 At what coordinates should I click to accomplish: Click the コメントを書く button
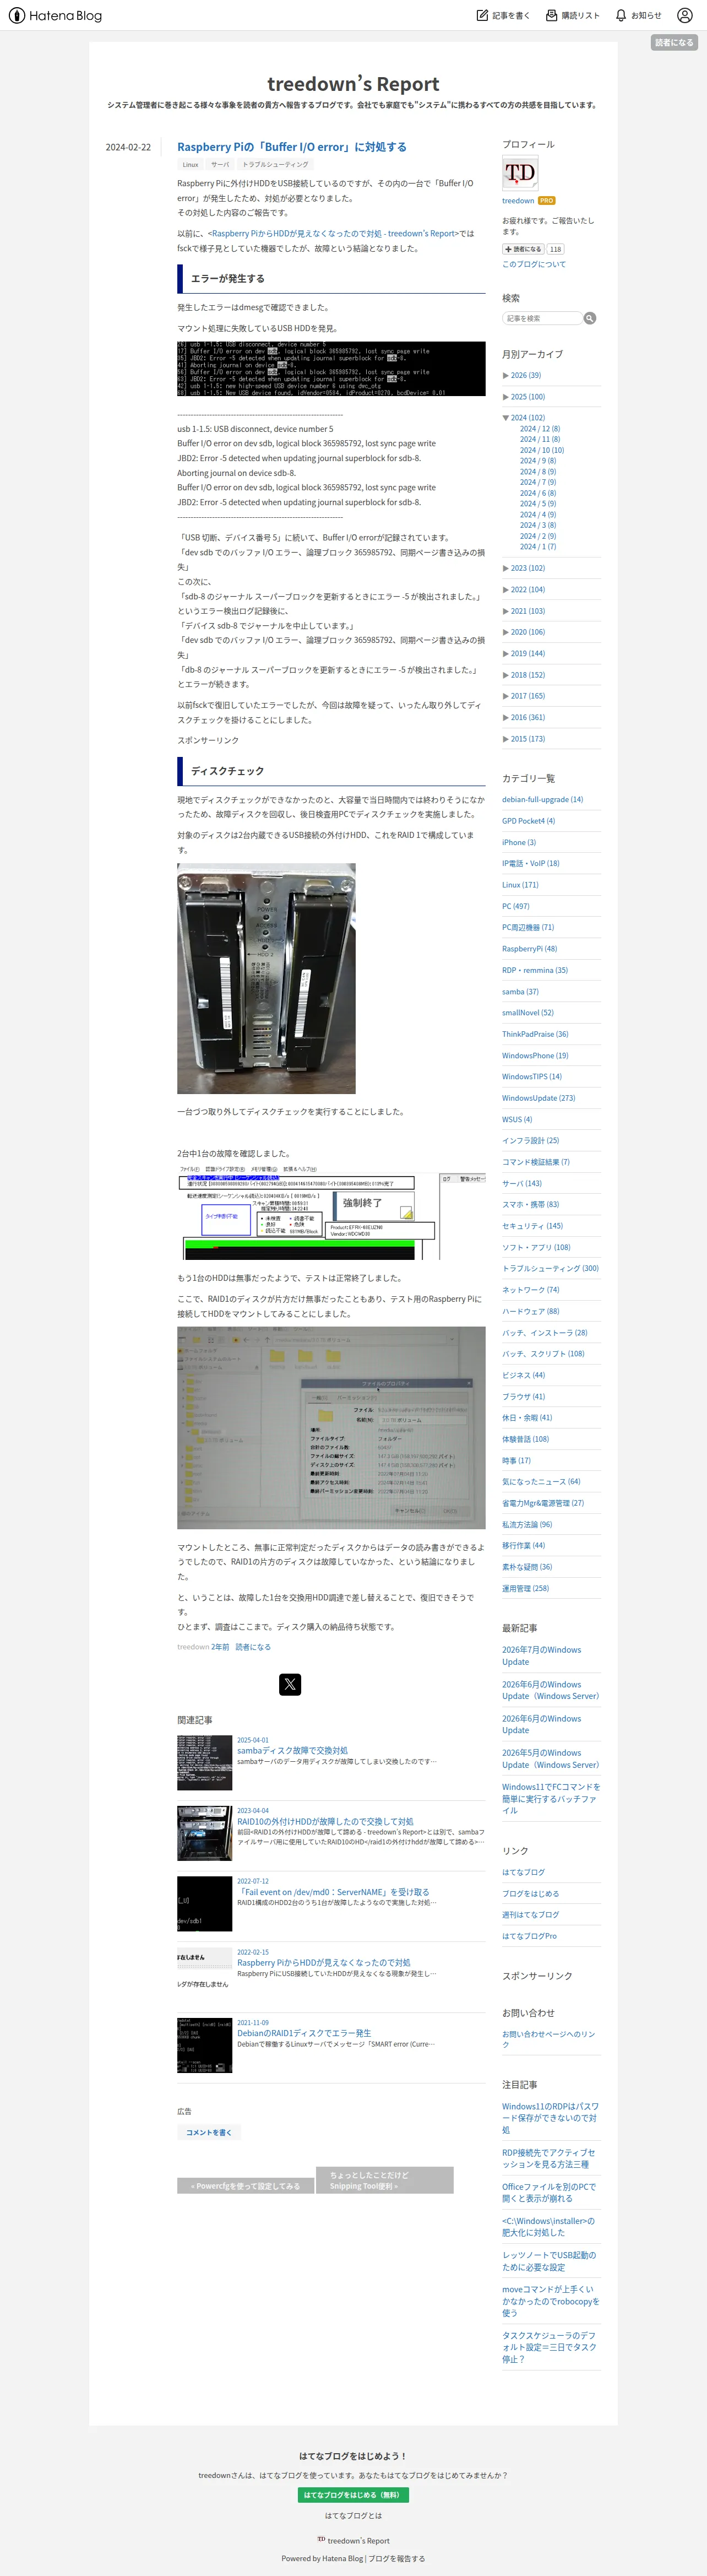point(209,2132)
